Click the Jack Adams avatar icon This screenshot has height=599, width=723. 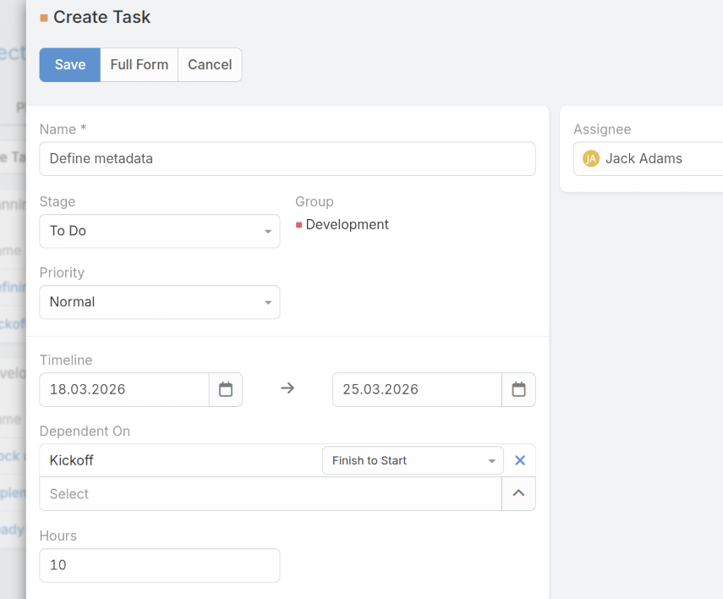pos(591,158)
